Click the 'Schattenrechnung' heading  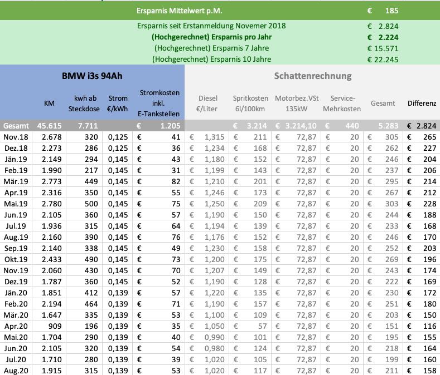pos(313,76)
